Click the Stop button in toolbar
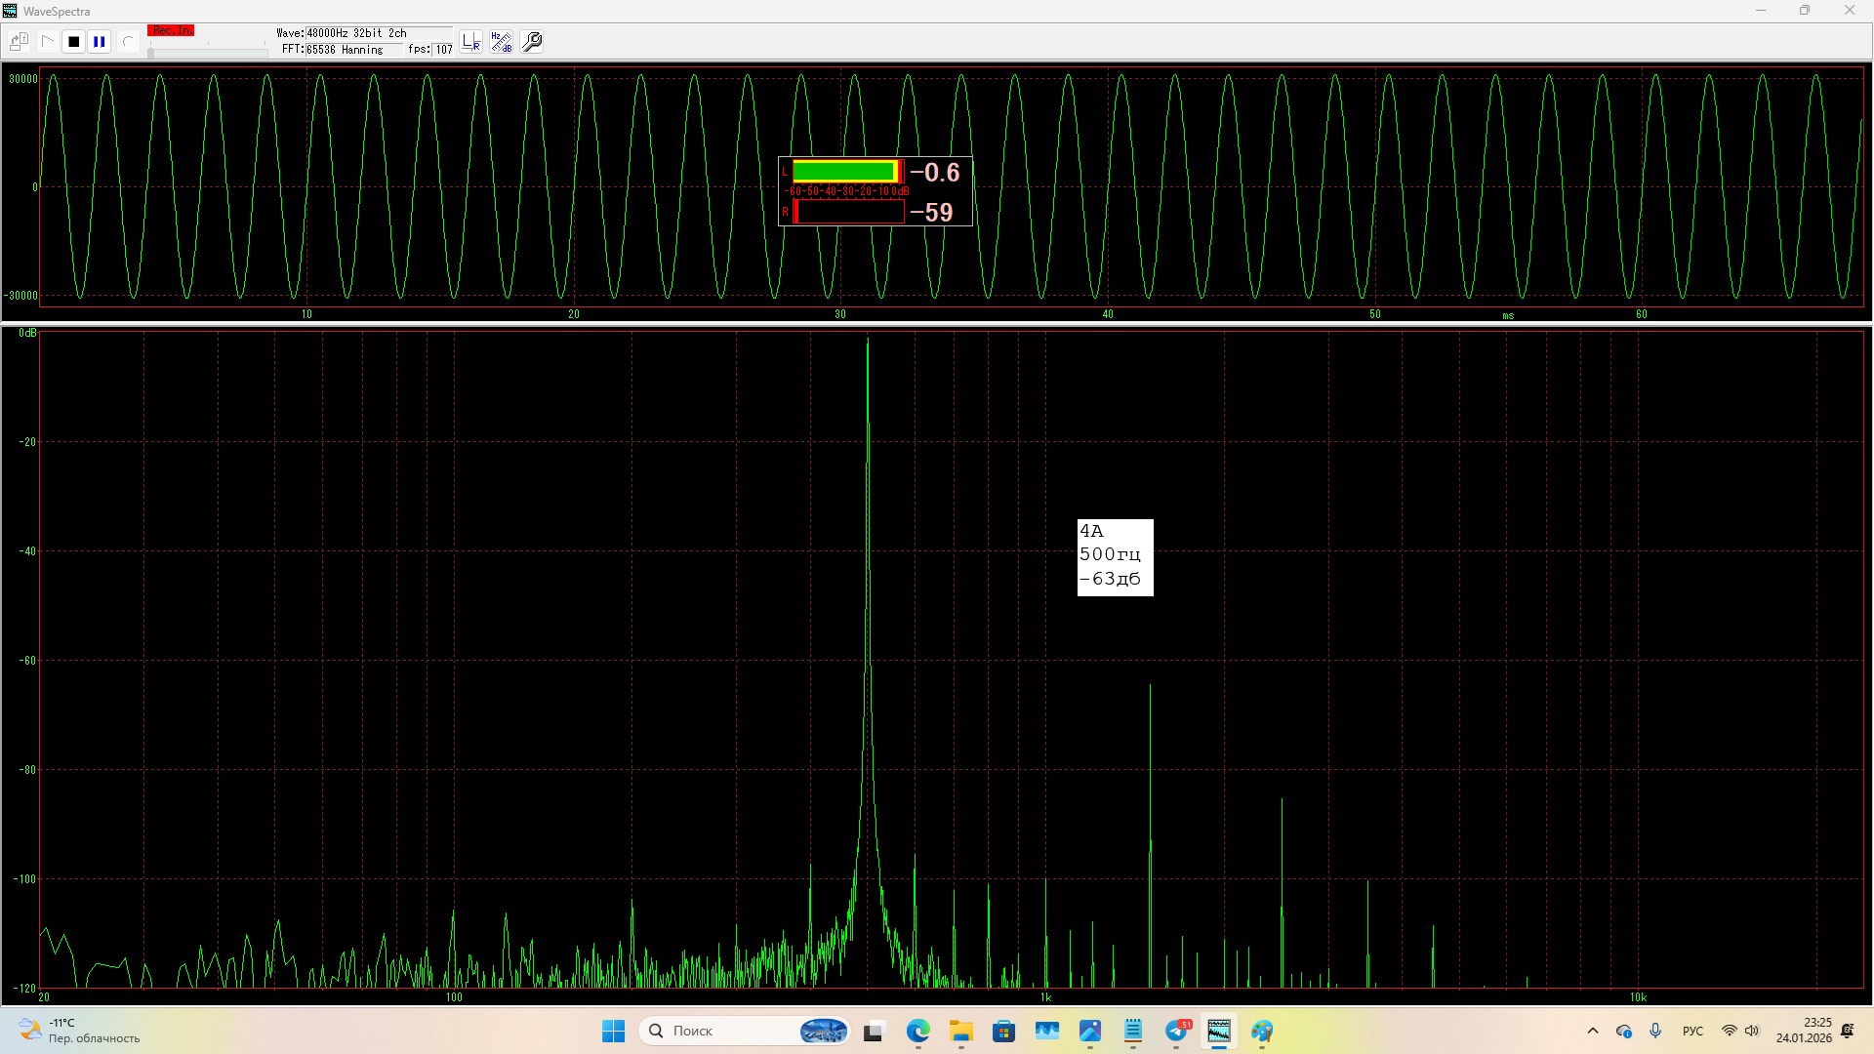 [73, 42]
